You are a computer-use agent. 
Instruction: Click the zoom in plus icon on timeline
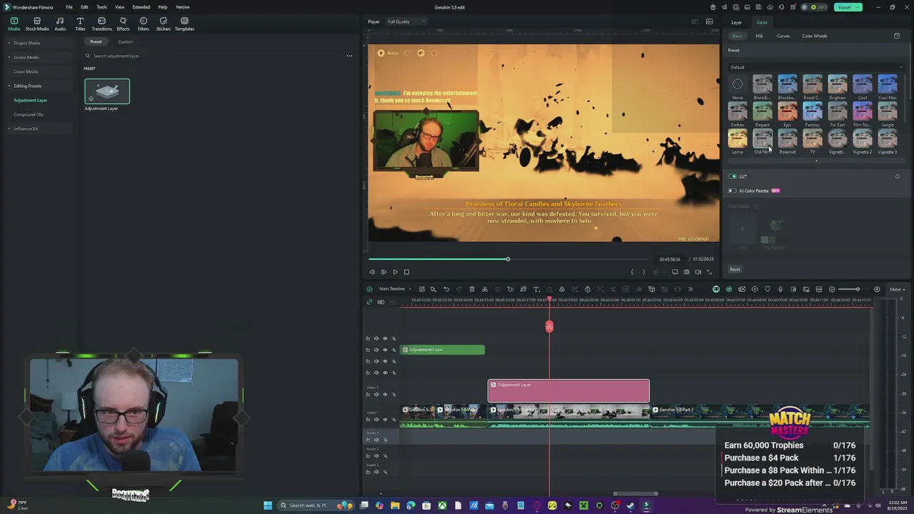pyautogui.click(x=877, y=289)
